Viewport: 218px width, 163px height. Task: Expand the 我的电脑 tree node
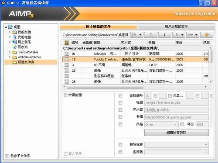tap(10, 37)
